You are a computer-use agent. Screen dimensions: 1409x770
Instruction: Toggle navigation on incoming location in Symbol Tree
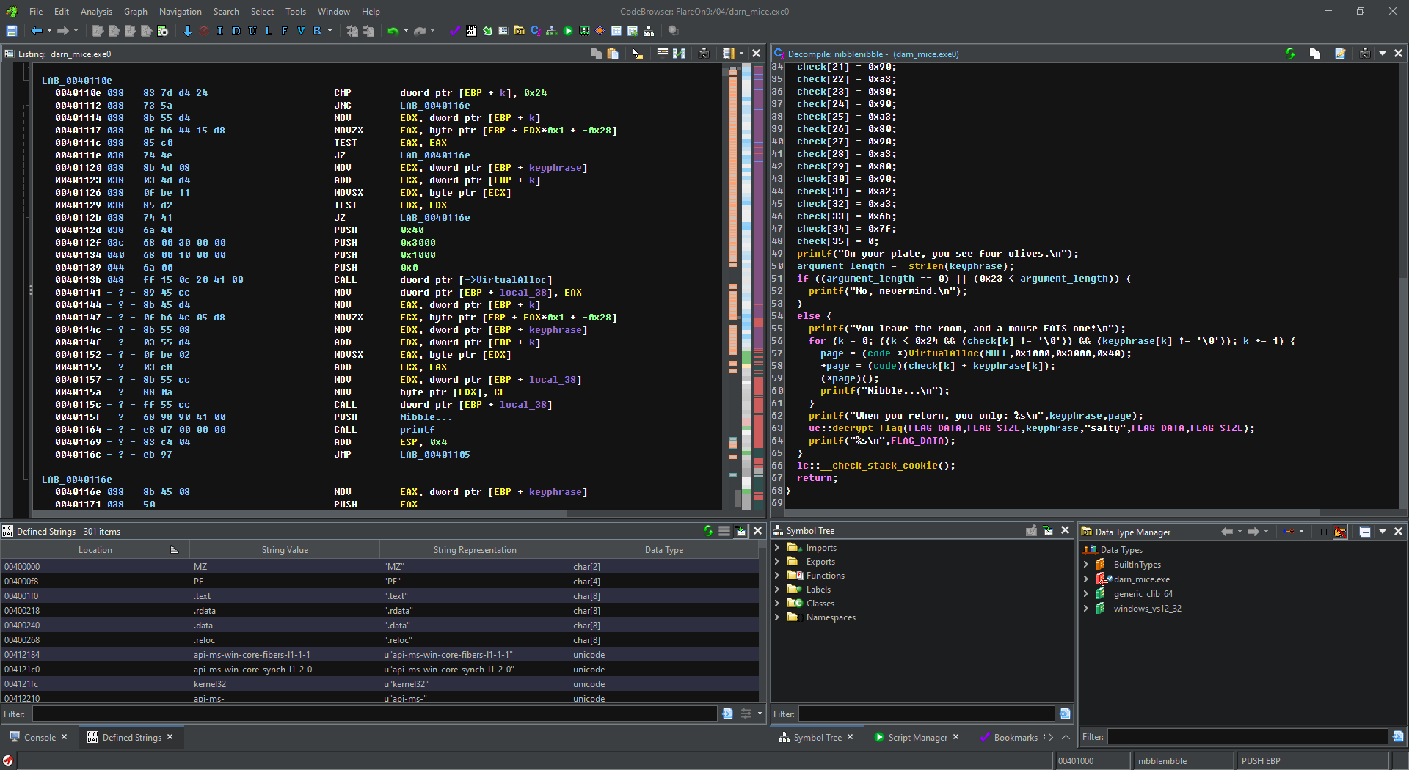1048,531
